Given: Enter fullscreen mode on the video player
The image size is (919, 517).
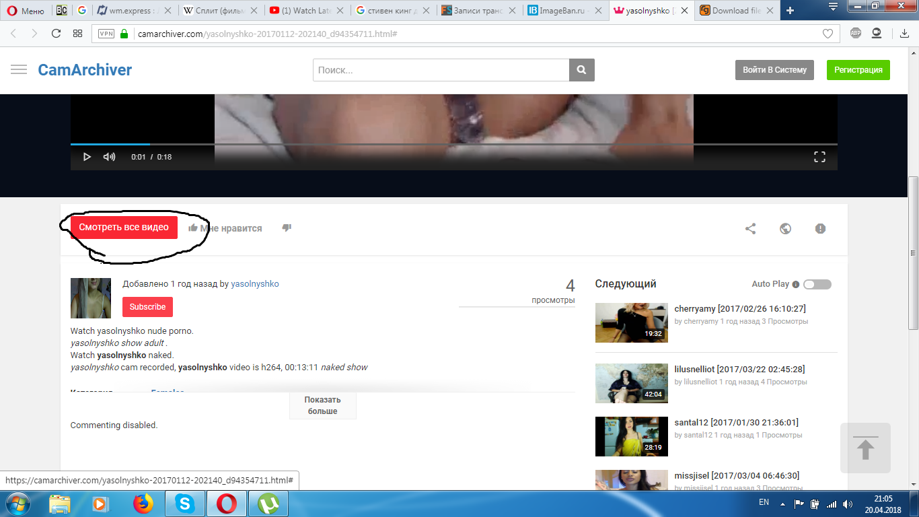Looking at the screenshot, I should pyautogui.click(x=819, y=157).
